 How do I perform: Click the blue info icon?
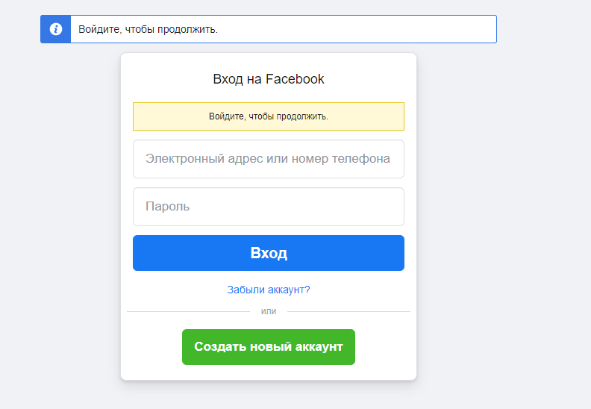point(55,29)
